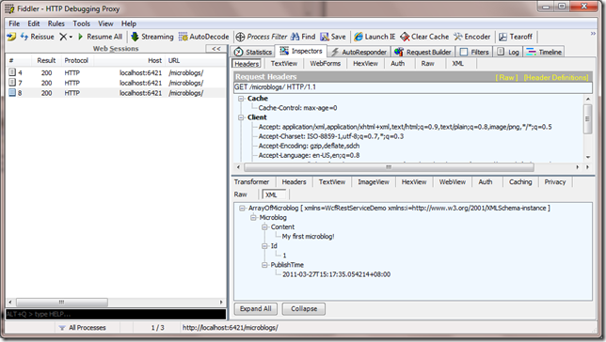The image size is (606, 342).
Task: Collapse the Microblog XML node
Action: pos(253,218)
